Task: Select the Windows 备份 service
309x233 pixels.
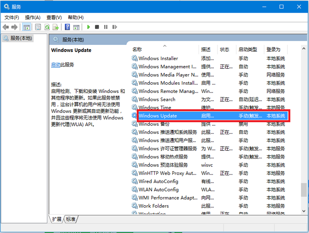Action: (210, 124)
